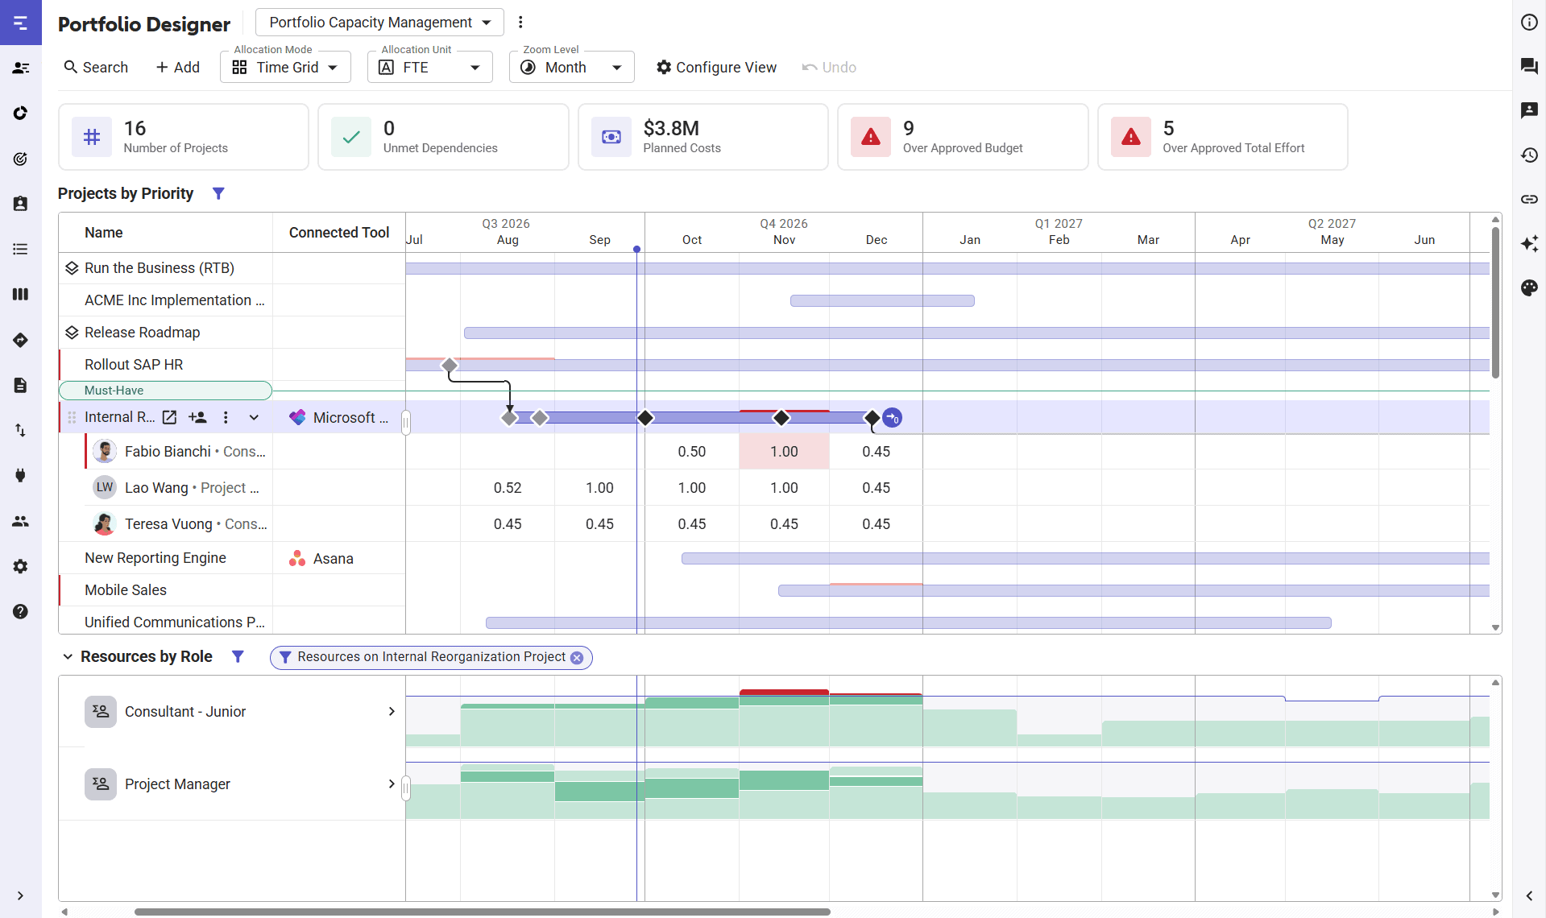Open three-dot menu on Internal R row
Viewport: 1546px width, 918px height.
pos(226,417)
